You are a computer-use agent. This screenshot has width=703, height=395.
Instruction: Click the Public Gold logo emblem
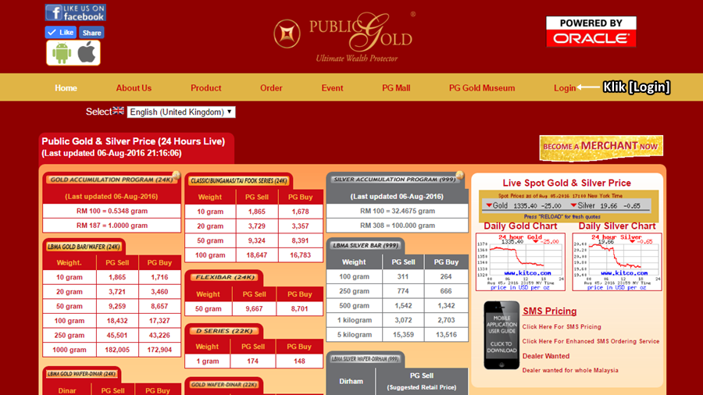pos(287,34)
